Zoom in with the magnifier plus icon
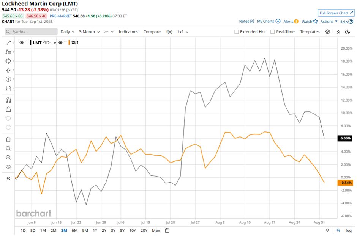Screen dimensions: 357x236 coord(8,148)
